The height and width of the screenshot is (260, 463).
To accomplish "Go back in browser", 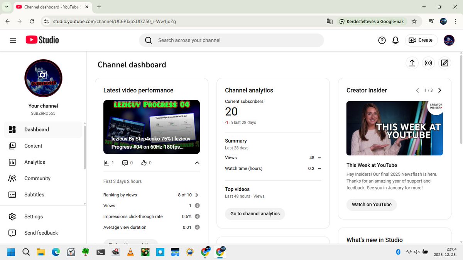I will click(8, 22).
